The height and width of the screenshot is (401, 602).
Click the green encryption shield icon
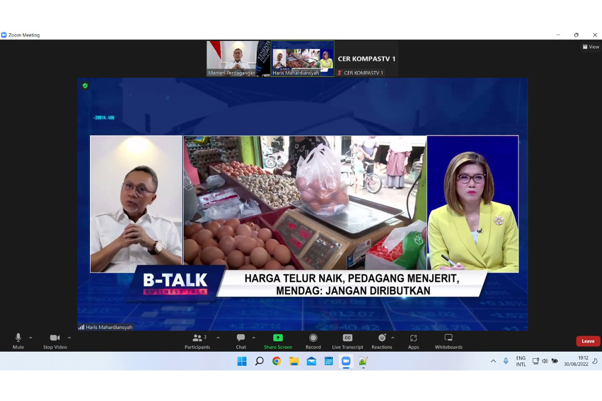pyautogui.click(x=85, y=86)
